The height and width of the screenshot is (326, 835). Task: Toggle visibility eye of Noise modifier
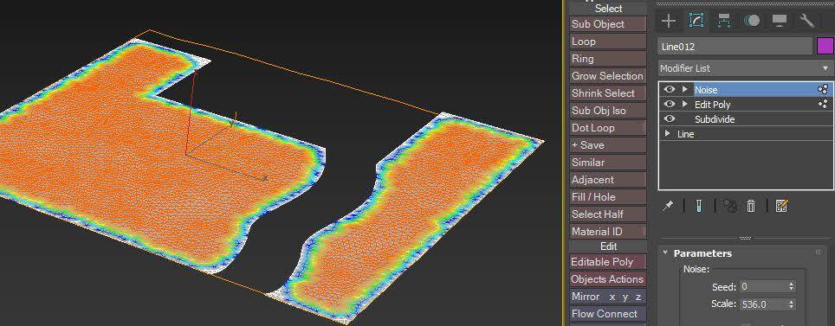670,90
